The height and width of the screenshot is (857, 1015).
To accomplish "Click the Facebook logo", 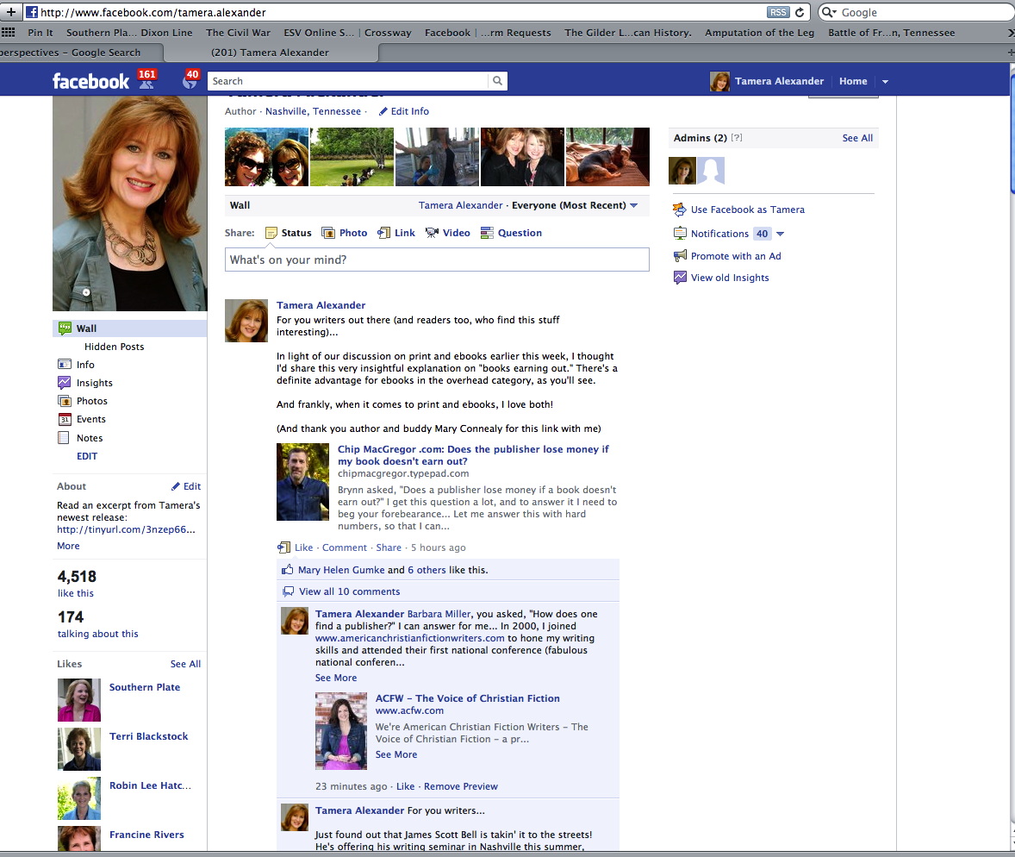I will [x=90, y=81].
